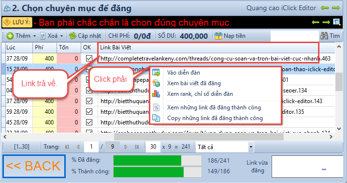Click the preview icon in the warning bar
Screen dimensions: 347x183
pyautogui.click(x=336, y=22)
